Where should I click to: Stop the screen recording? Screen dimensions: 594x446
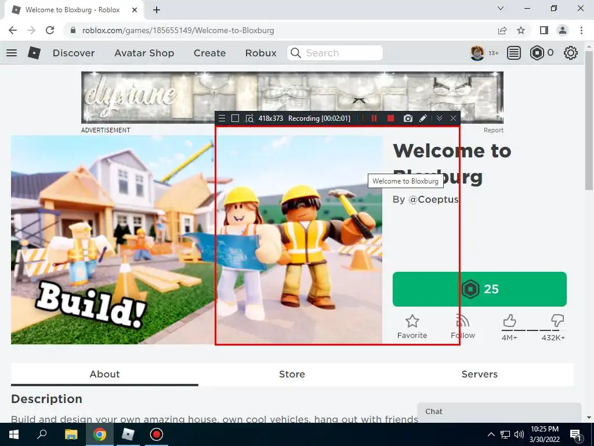click(x=390, y=118)
